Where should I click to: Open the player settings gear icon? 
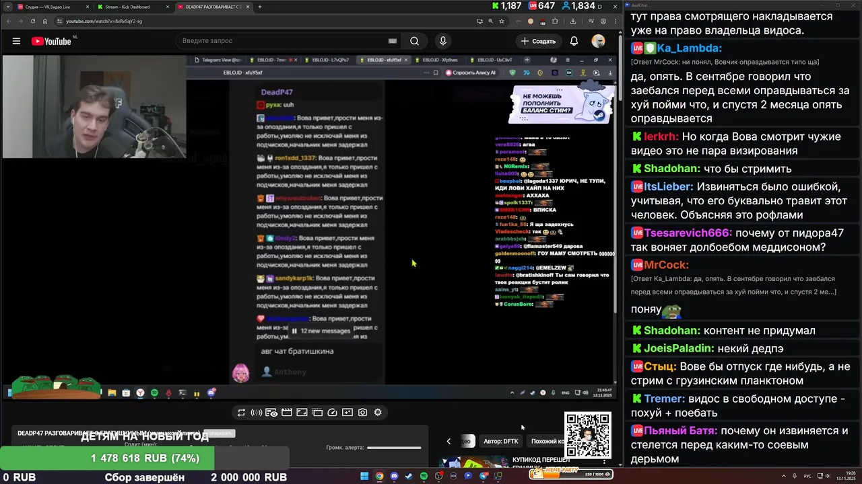378,413
